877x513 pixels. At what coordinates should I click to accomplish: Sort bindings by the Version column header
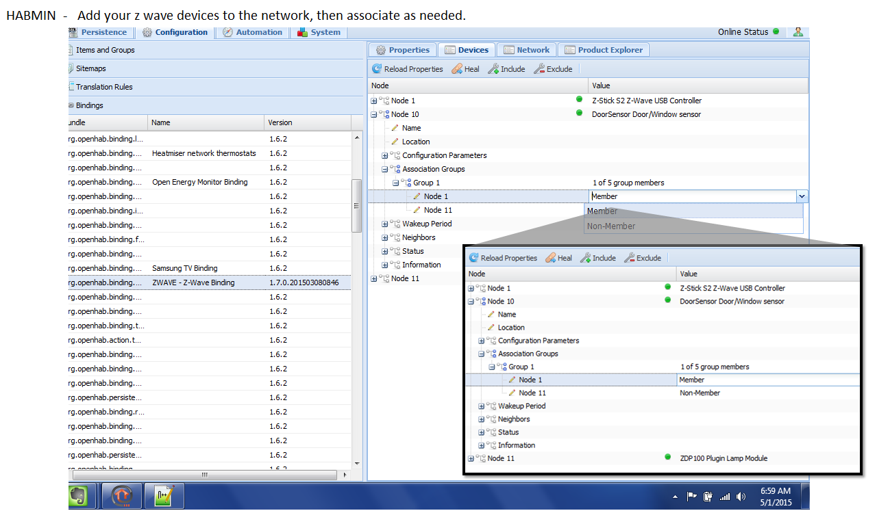[308, 122]
